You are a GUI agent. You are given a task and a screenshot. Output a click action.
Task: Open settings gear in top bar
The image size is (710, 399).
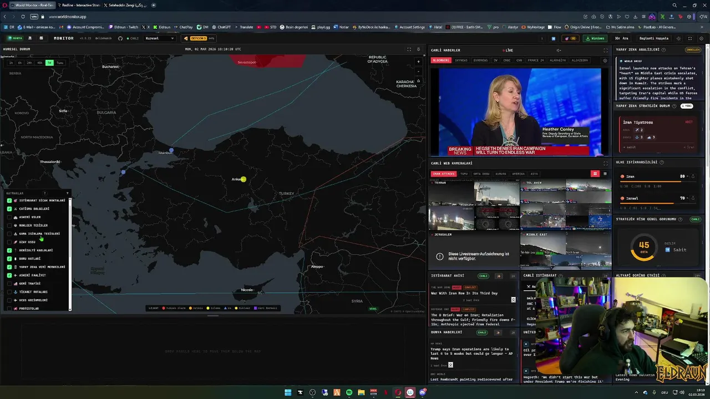tap(701, 38)
